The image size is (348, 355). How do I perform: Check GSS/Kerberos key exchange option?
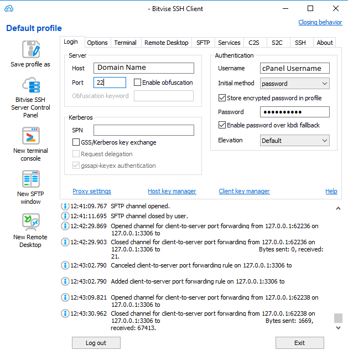coord(76,142)
